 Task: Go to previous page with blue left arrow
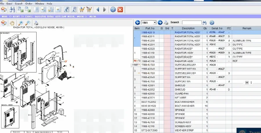[x=137, y=22]
